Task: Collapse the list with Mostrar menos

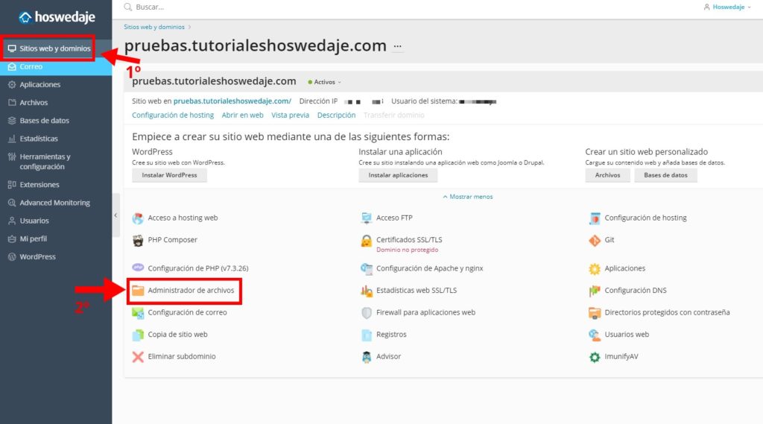Action: [468, 197]
